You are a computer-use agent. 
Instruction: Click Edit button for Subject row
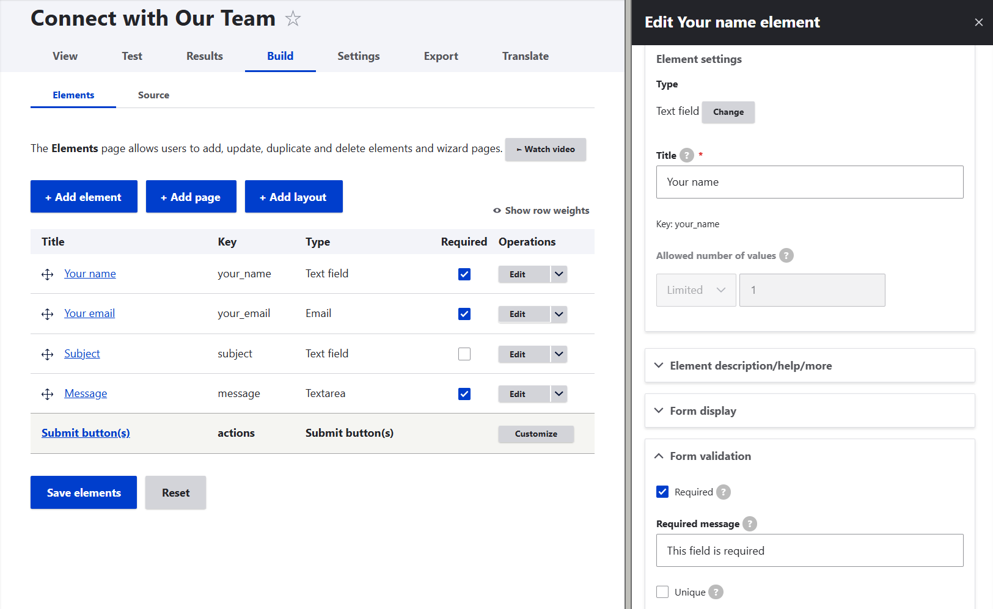(x=524, y=354)
